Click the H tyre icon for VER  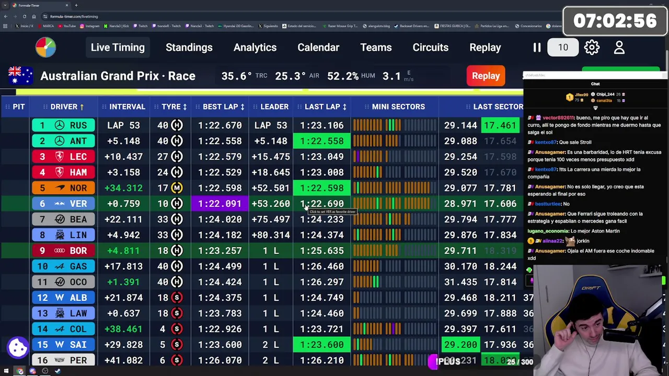(x=177, y=204)
